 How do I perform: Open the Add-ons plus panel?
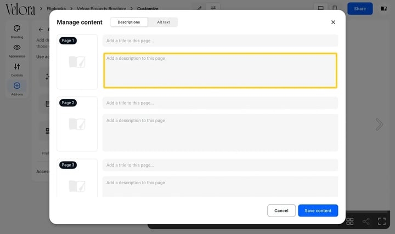click(17, 89)
